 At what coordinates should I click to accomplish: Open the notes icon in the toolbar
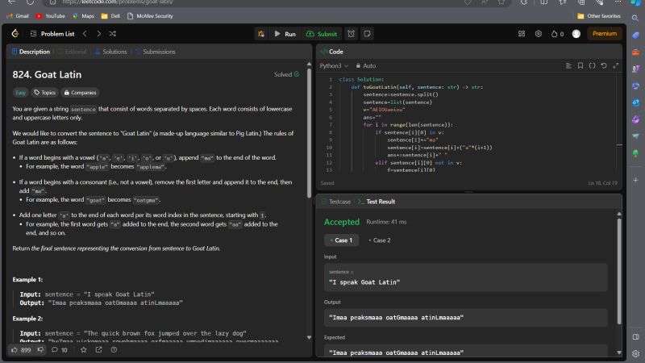(x=367, y=34)
